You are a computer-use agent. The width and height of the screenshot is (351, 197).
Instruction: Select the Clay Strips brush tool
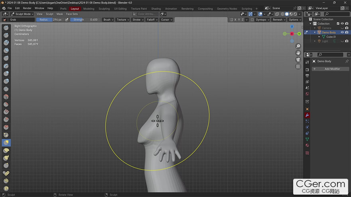coord(6,51)
